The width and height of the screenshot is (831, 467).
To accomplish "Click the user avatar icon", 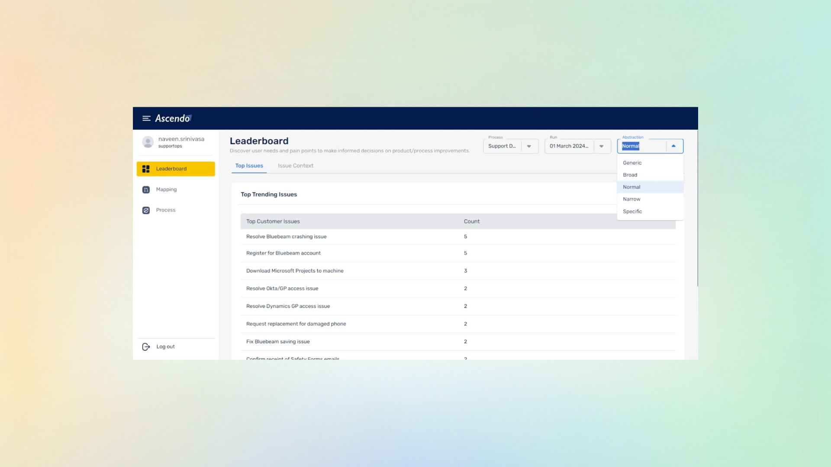I will click(x=148, y=142).
